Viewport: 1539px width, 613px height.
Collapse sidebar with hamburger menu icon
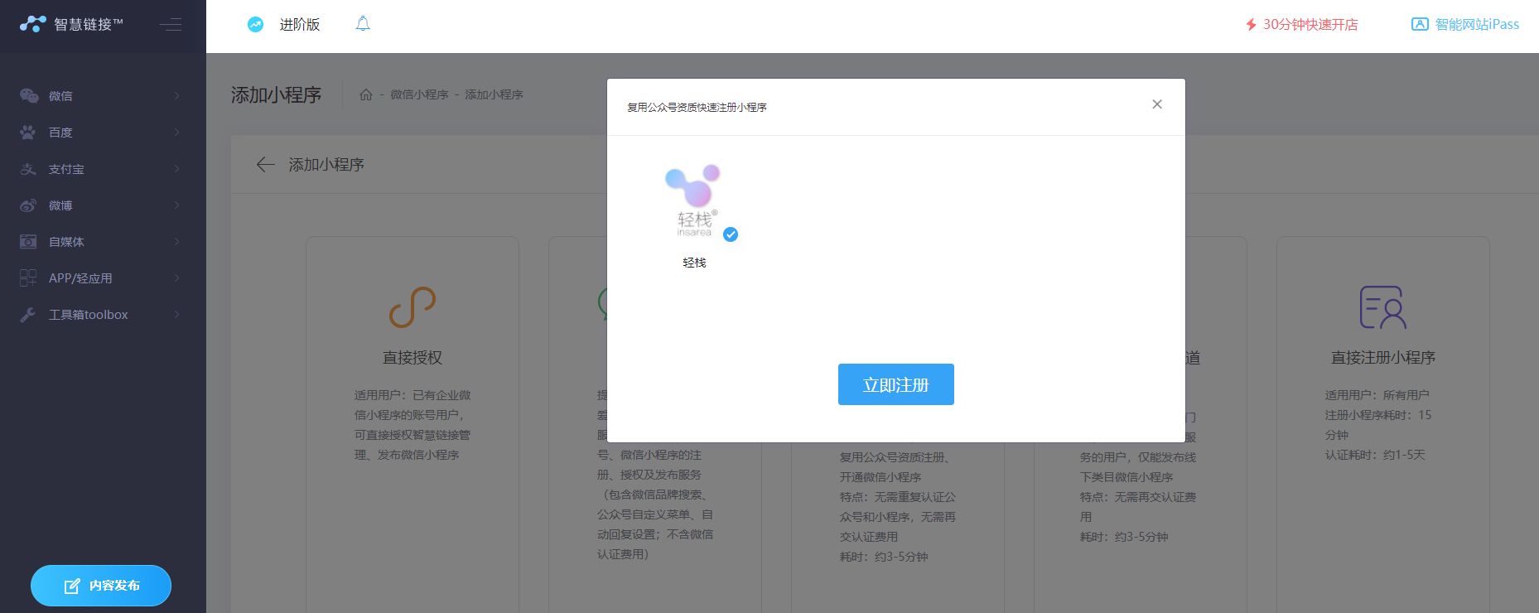coord(171,25)
